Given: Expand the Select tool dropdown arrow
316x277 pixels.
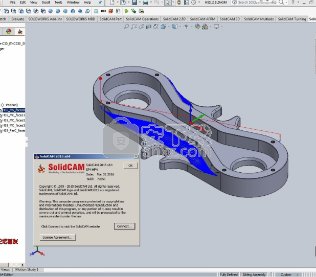Looking at the screenshot, I should point(173,3).
